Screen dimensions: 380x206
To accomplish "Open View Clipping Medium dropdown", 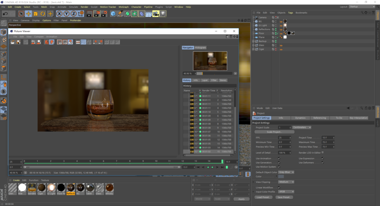I will coord(286,182).
